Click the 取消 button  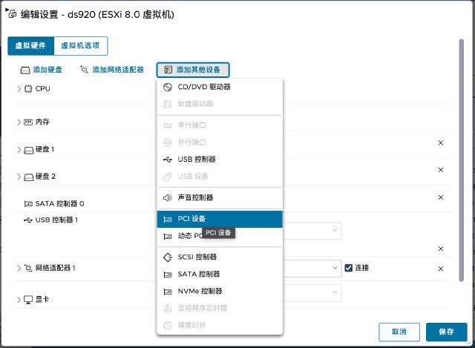click(399, 332)
